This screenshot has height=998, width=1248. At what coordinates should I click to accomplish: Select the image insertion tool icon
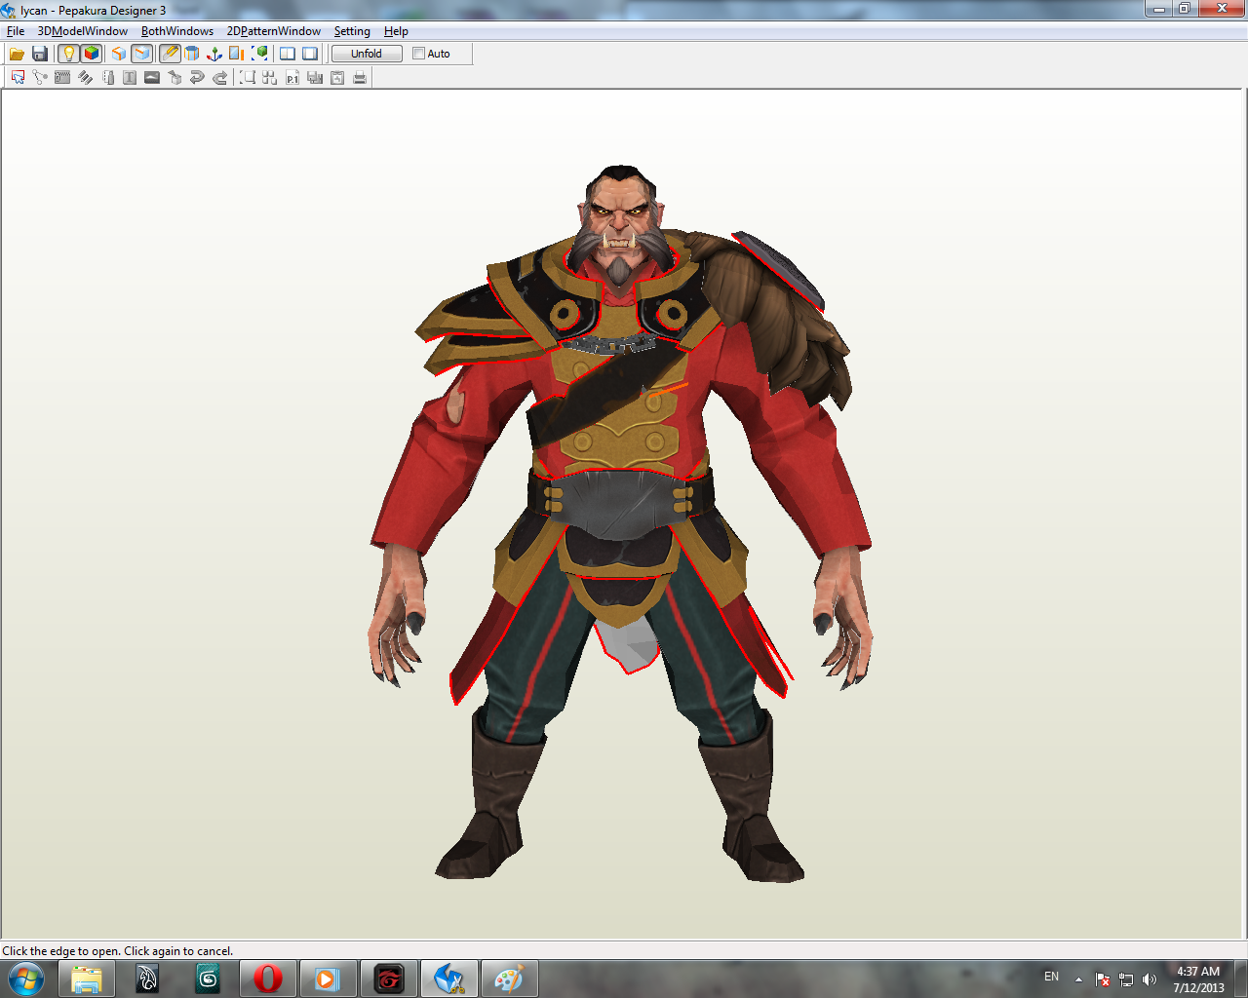coord(151,77)
